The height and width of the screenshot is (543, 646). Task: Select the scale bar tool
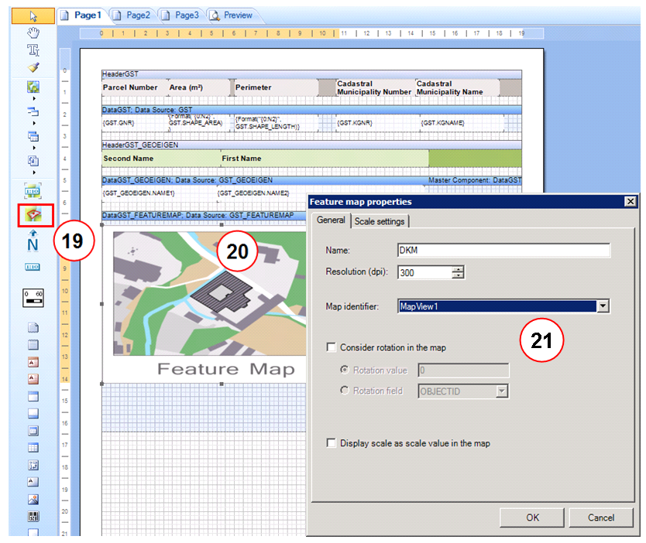click(33, 298)
